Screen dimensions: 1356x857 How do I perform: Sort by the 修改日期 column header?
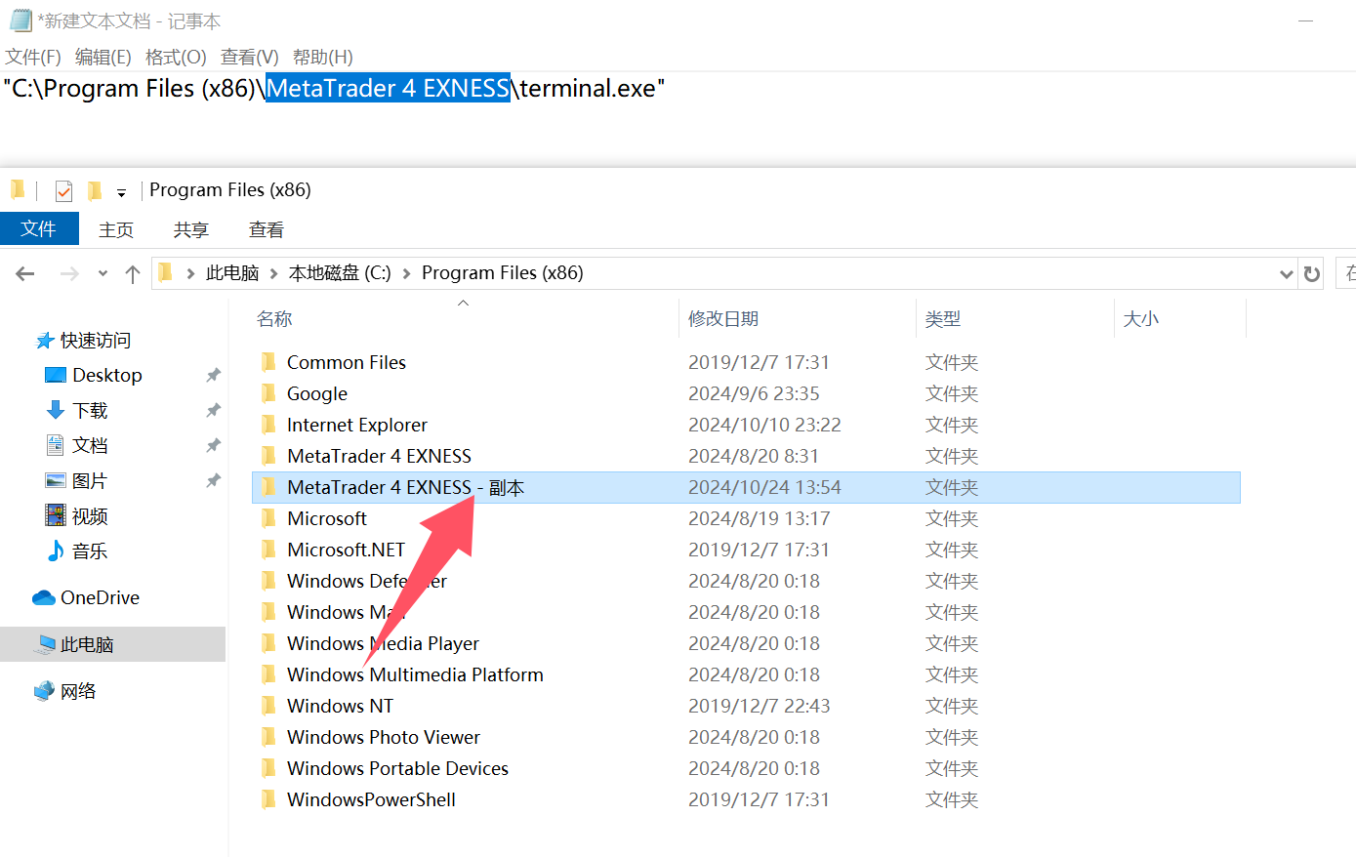(723, 318)
